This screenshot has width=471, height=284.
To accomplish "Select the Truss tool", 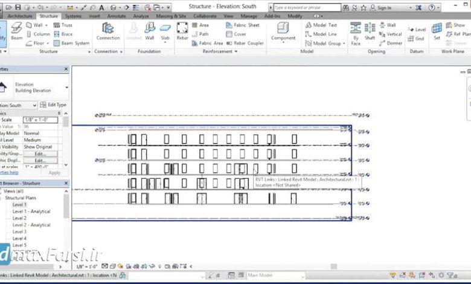I will click(x=63, y=25).
